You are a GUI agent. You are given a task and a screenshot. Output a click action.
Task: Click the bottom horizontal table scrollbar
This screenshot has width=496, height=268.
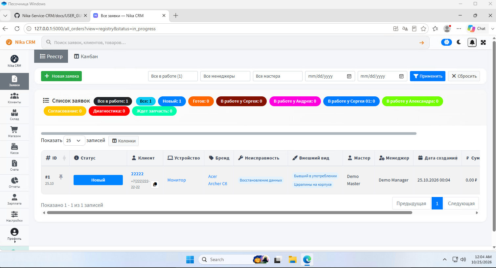click(229, 213)
